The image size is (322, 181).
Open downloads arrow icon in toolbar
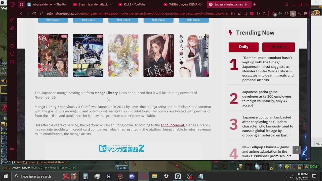[299, 14]
